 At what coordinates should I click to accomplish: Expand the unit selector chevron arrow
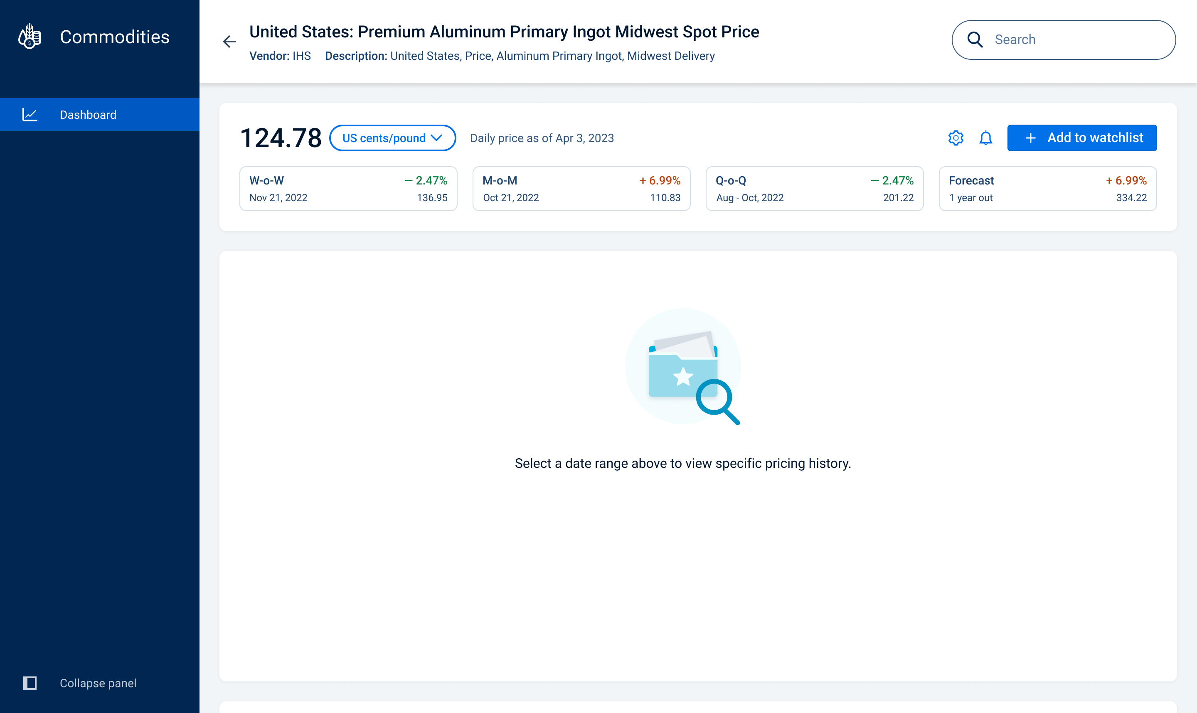point(437,138)
